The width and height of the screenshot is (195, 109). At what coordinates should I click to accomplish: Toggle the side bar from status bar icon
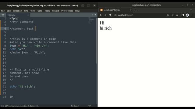pyautogui.click(x=2, y=106)
